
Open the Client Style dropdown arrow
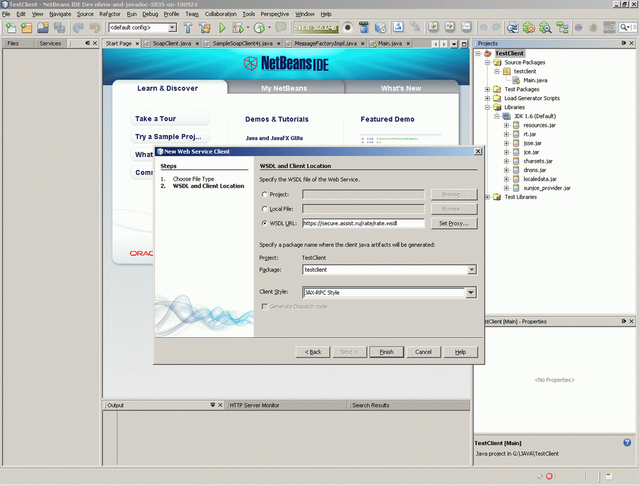[471, 292]
